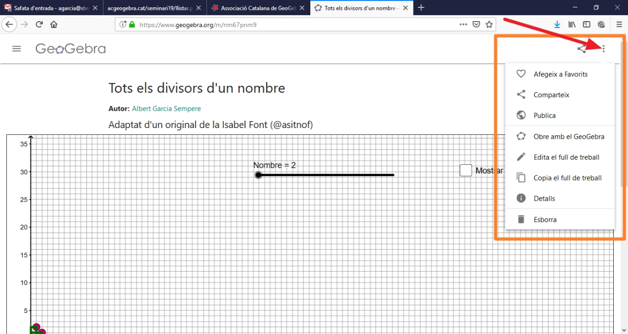Switch to acgeogebra.cat seminari19 tab
628x334 pixels.
point(155,8)
